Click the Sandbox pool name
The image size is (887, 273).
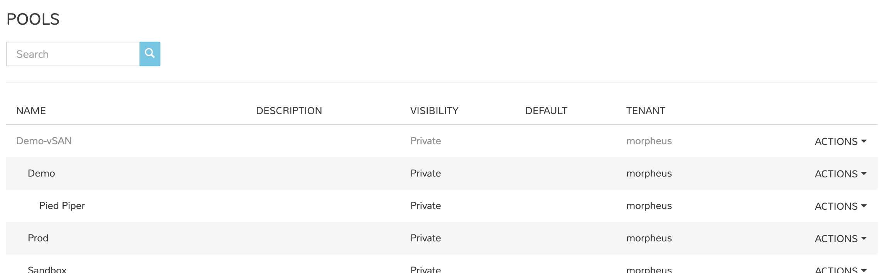coord(47,270)
